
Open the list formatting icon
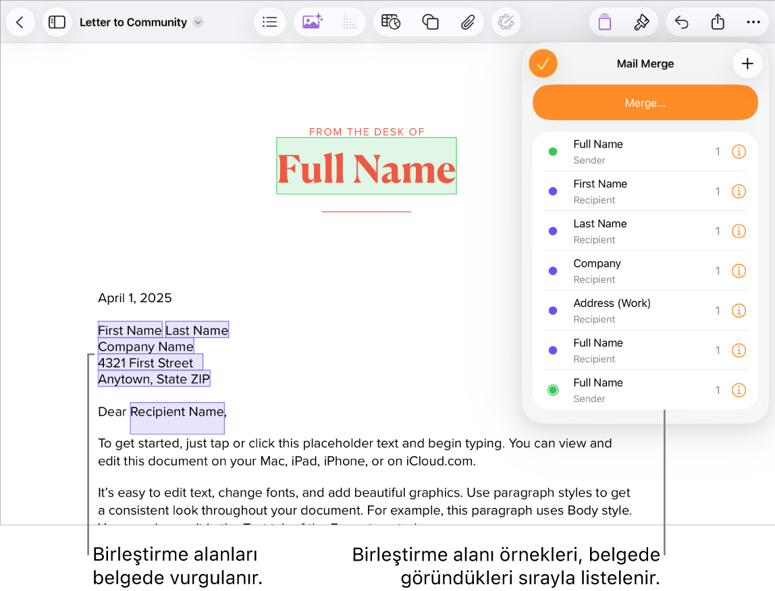pos(270,22)
